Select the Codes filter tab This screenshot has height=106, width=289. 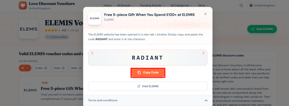click(x=41, y=68)
